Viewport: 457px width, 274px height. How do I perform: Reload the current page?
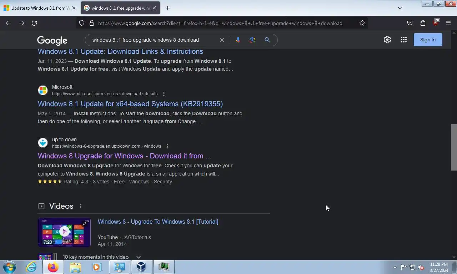click(34, 23)
